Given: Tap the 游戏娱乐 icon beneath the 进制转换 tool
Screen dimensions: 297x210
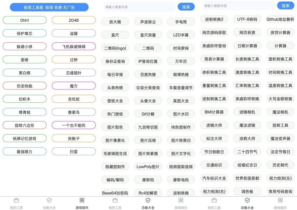Looking at the screenshot, I should 181,200.
